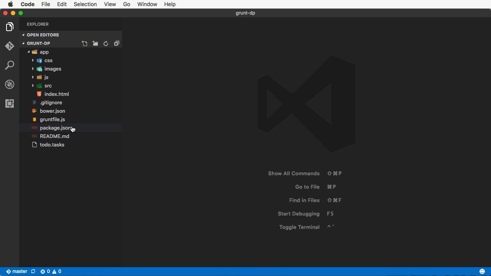Open the Apple menu

[x=11, y=4]
